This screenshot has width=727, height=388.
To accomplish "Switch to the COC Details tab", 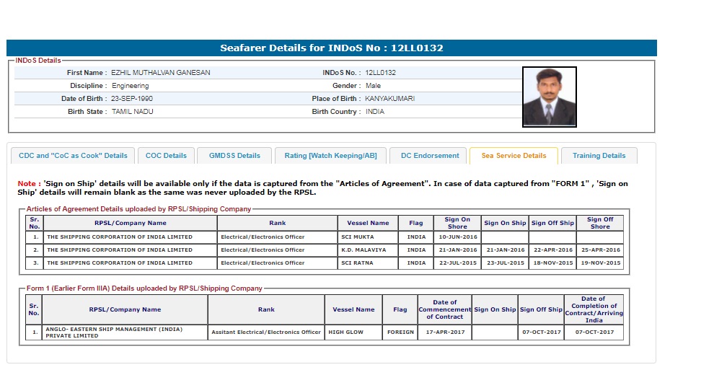I will click(x=166, y=156).
